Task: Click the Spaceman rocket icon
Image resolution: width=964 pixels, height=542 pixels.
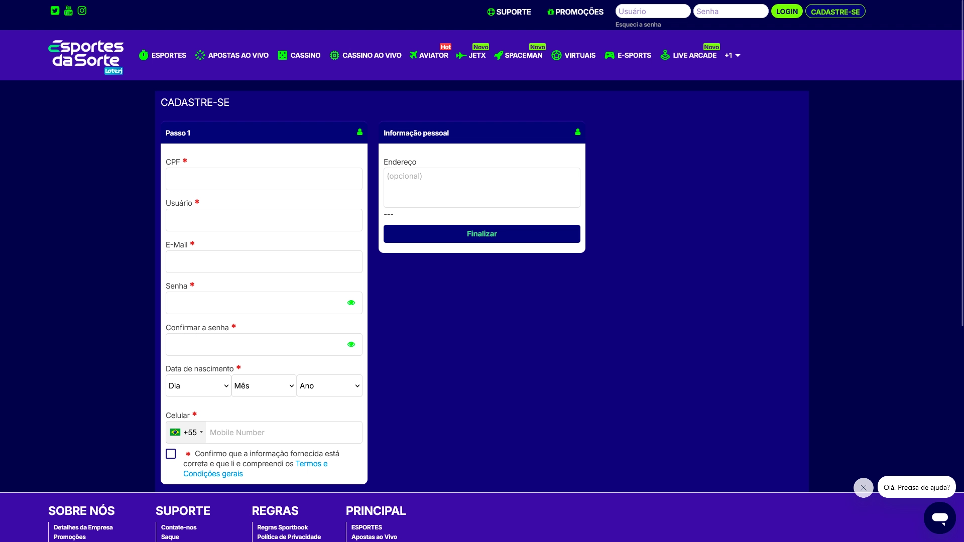Action: pos(499,55)
